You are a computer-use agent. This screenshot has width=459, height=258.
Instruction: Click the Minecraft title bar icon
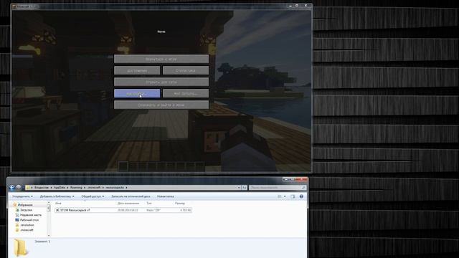pos(14,6)
